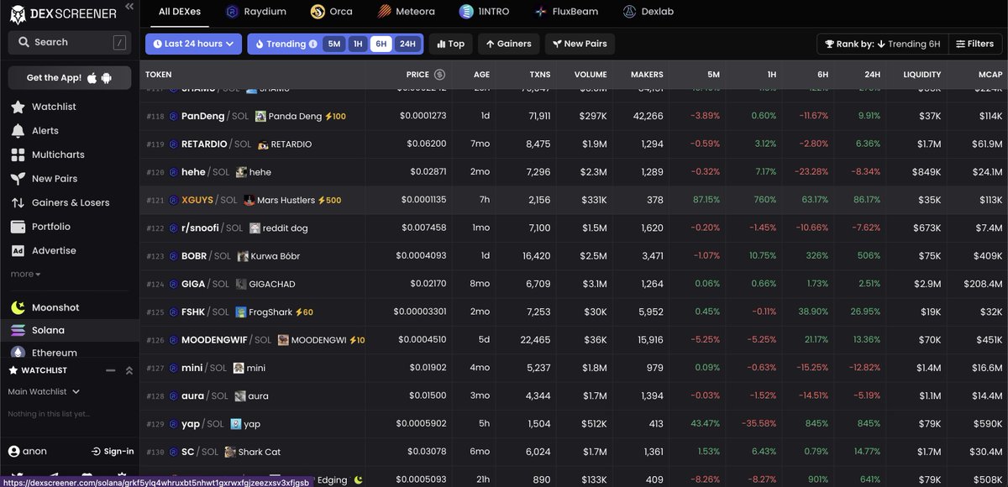Open New Pairs sprout icon in sidebar
Image resolution: width=1008 pixels, height=487 pixels.
18,179
